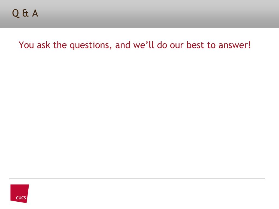Click the thin gray footer divider line
The image size is (279, 209).
pyautogui.click(x=137, y=179)
